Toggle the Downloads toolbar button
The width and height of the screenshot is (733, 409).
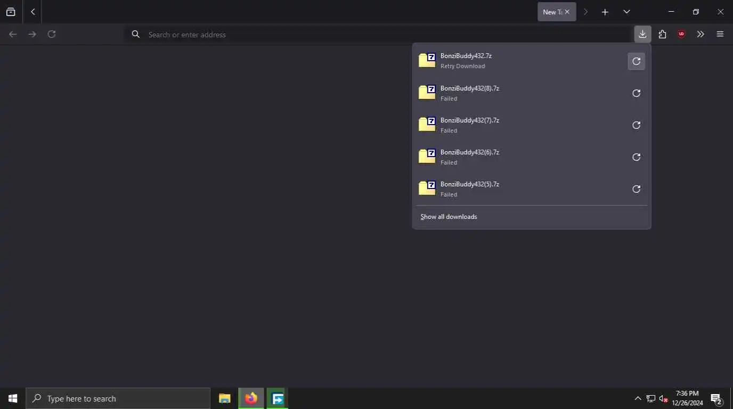[642, 34]
